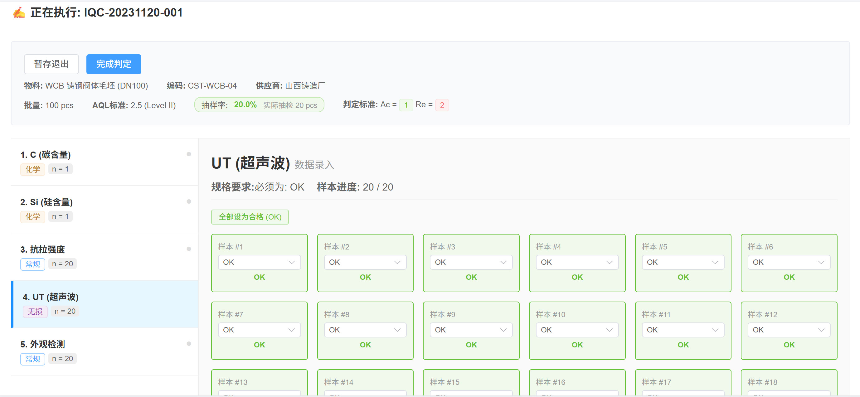Click the blue 完成判定 button
The width and height of the screenshot is (860, 397).
tap(113, 64)
